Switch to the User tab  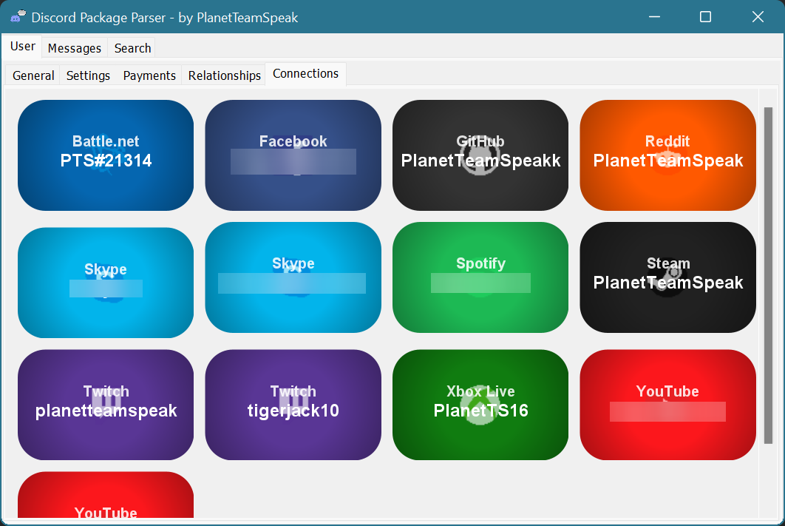click(22, 47)
